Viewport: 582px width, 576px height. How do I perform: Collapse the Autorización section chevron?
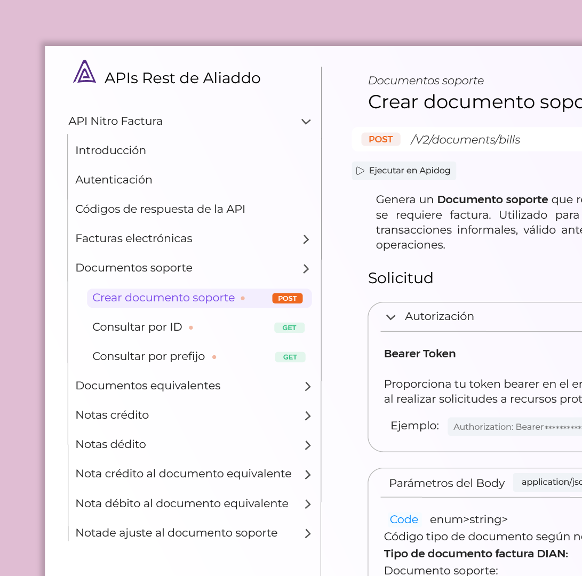pos(391,317)
